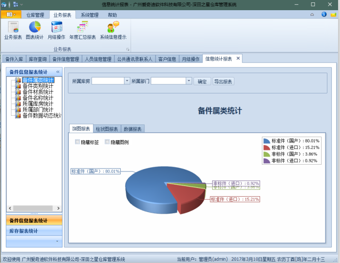This screenshot has height=263, width=340.
Task: Select 备件属类统计 in the tree
Action: [x=38, y=80]
